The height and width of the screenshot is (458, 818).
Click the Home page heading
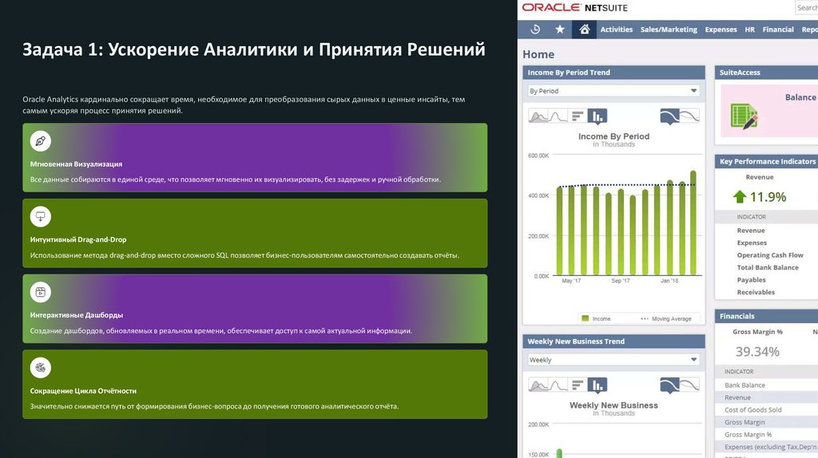click(538, 54)
